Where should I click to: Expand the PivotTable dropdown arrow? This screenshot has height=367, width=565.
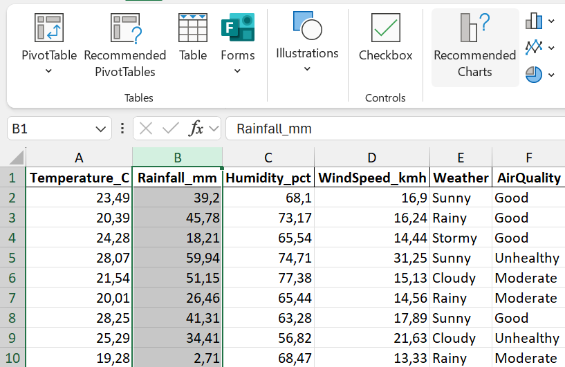(49, 71)
